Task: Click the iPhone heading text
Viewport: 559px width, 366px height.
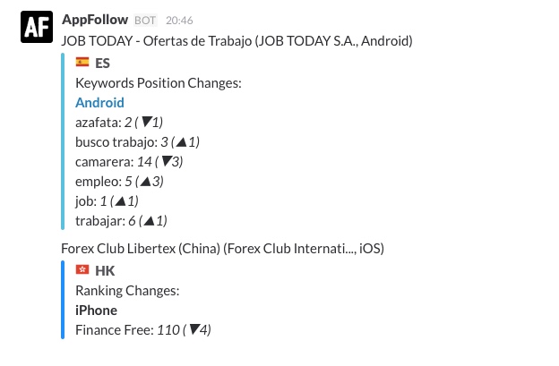Action: click(x=96, y=310)
